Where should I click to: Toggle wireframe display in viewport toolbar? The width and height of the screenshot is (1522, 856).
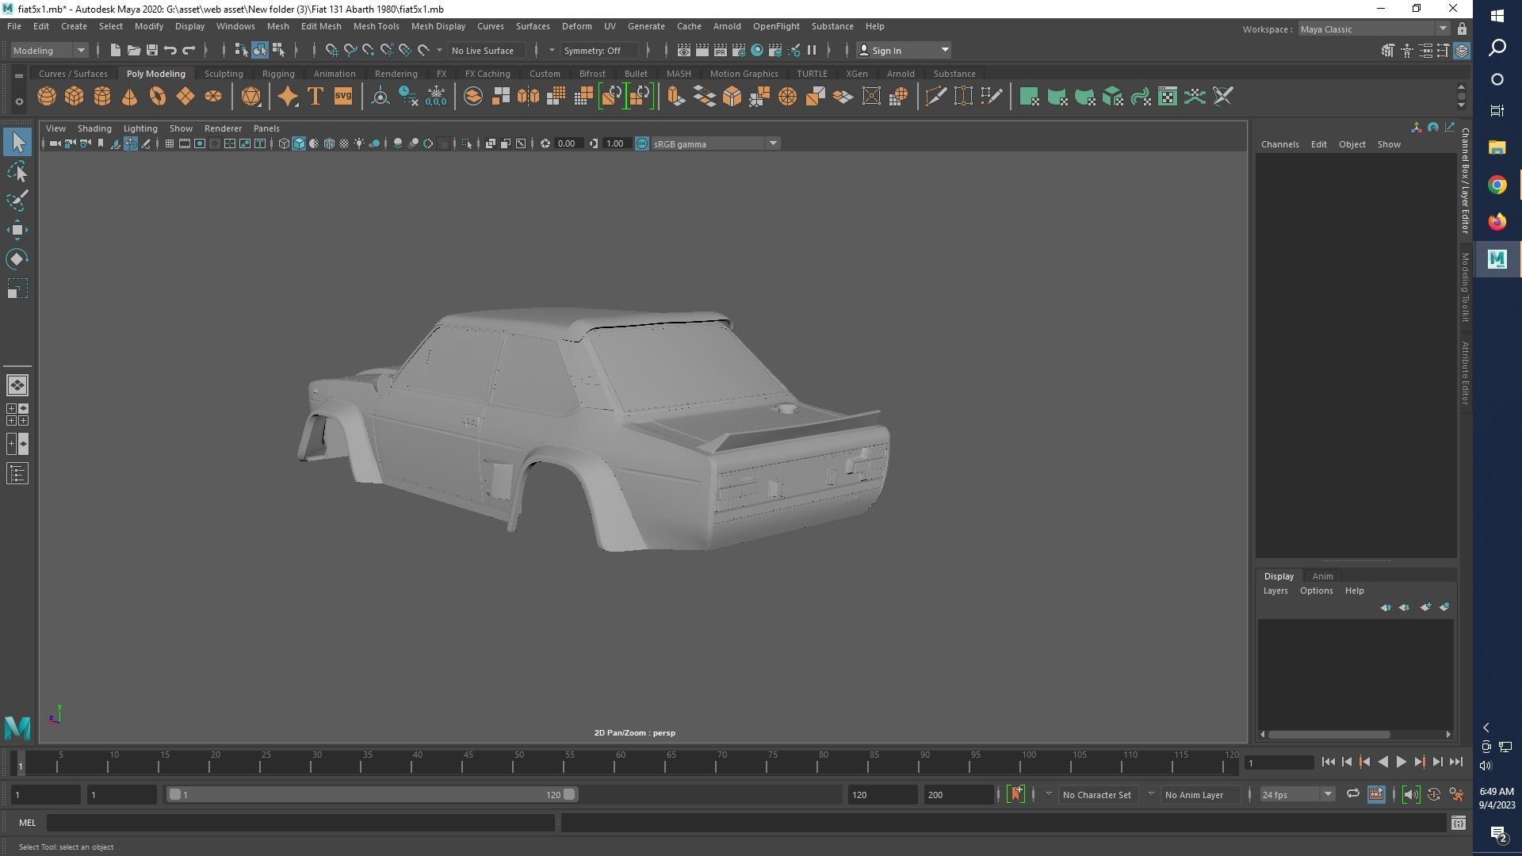point(284,143)
